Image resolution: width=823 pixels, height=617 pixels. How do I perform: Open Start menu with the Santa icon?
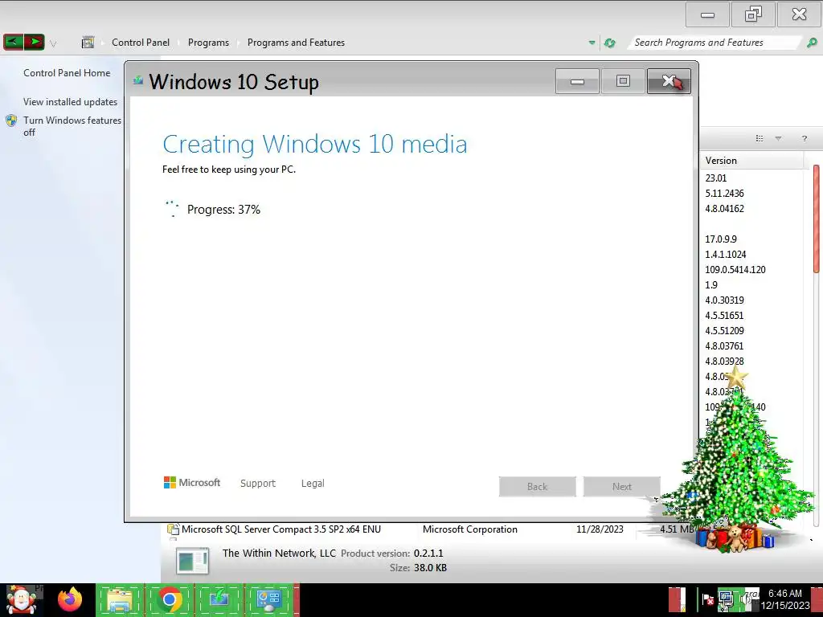(x=22, y=600)
